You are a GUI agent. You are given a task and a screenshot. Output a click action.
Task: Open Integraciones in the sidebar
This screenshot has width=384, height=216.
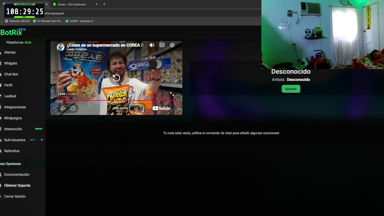pos(15,107)
